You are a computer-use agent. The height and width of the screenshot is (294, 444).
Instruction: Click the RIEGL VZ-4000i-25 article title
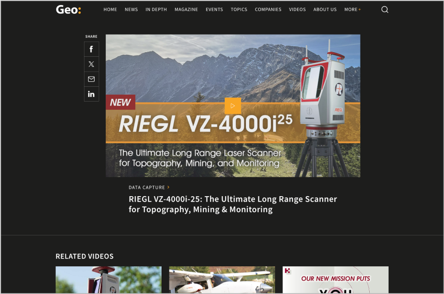[233, 204]
